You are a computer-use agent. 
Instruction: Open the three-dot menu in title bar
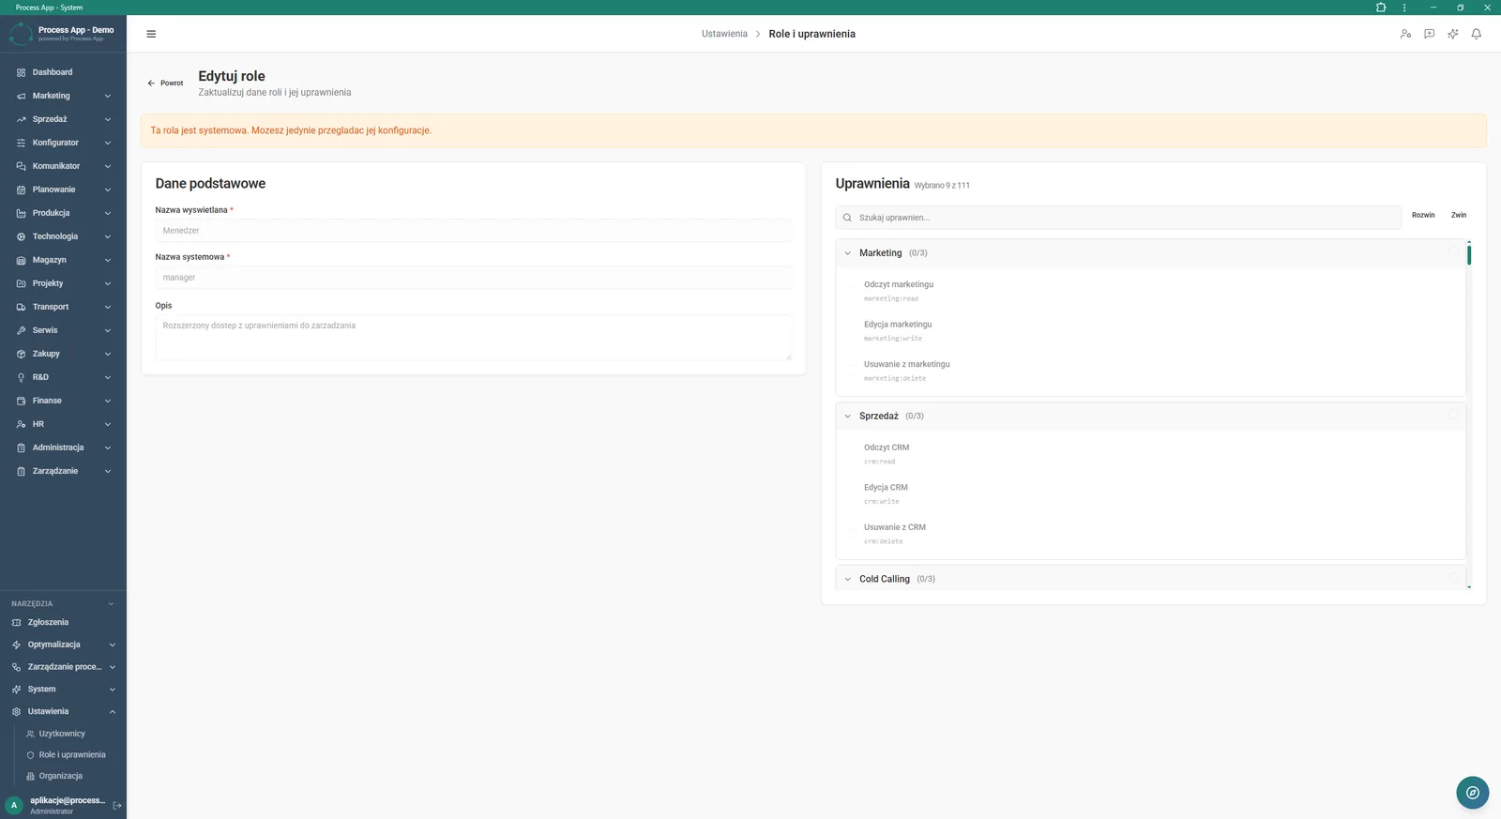click(x=1404, y=8)
